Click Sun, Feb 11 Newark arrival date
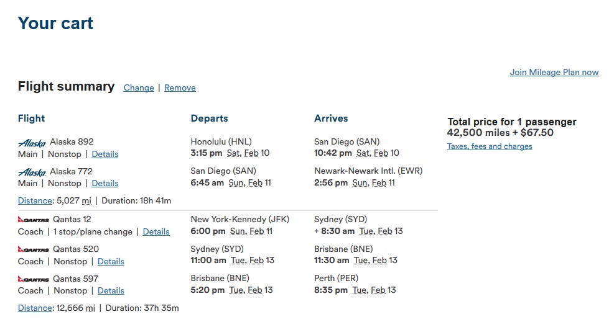Image resolution: width=609 pixels, height=322 pixels. (x=373, y=182)
